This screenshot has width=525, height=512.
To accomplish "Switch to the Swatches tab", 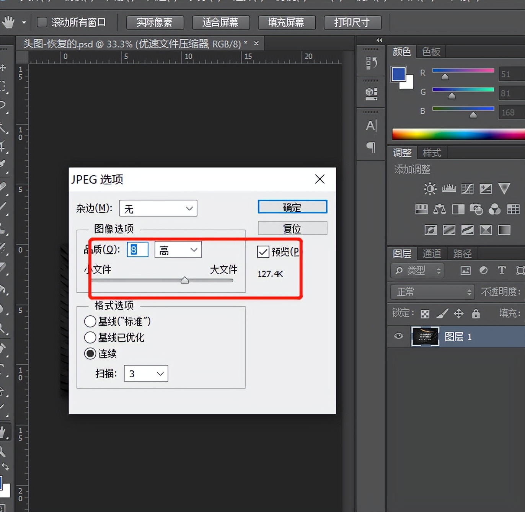I will click(x=431, y=52).
